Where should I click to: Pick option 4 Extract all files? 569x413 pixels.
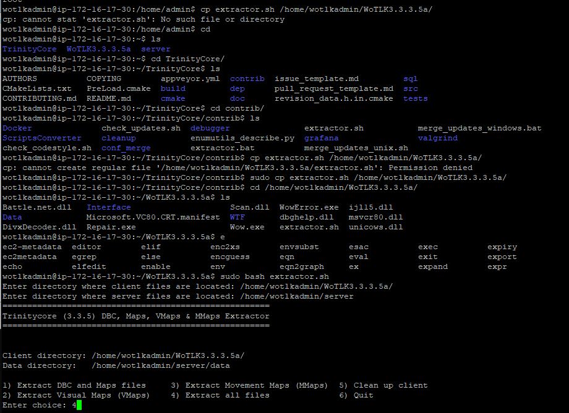(220, 395)
